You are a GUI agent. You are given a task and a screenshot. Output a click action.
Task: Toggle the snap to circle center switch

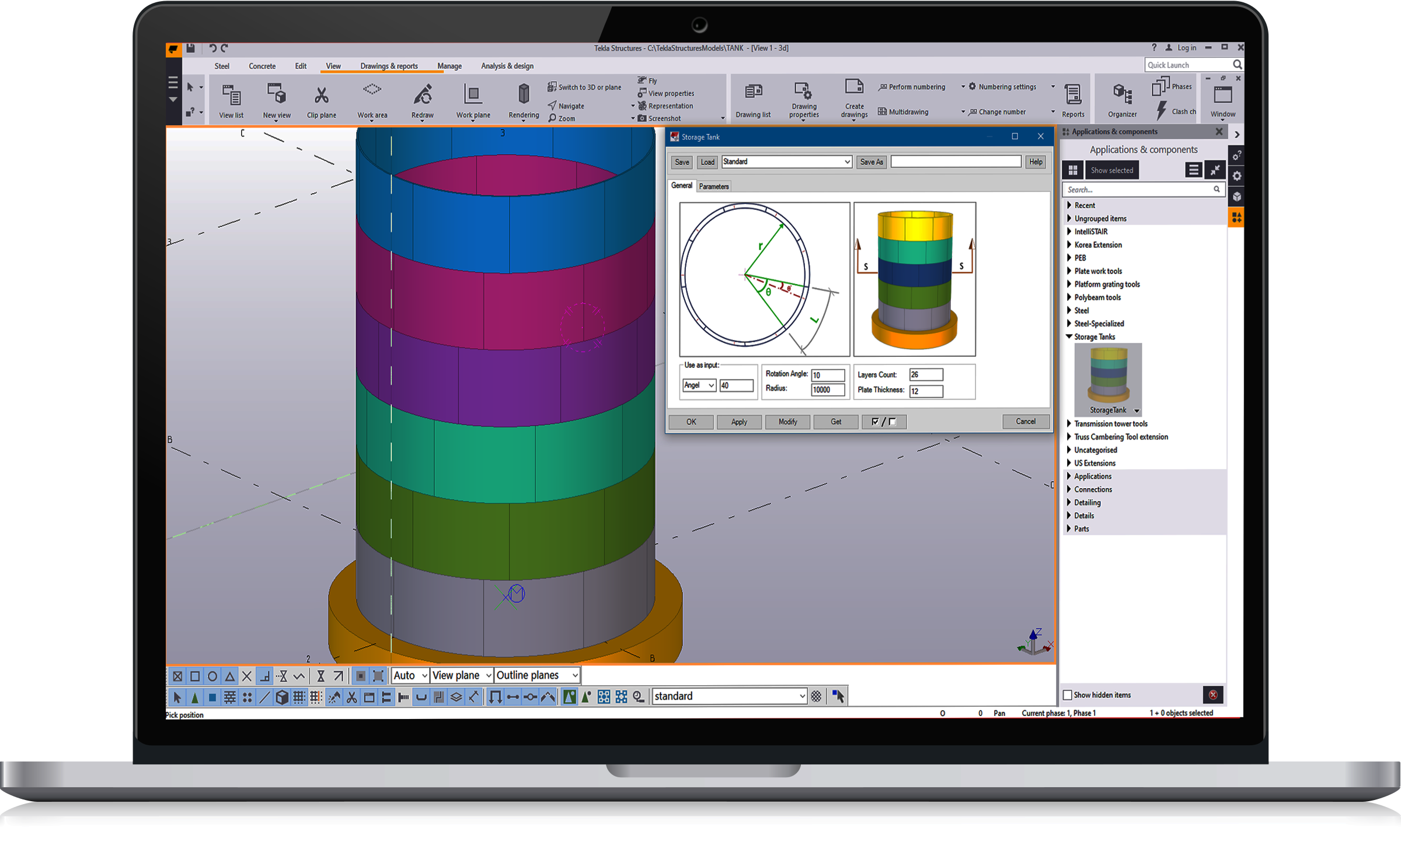point(212,676)
